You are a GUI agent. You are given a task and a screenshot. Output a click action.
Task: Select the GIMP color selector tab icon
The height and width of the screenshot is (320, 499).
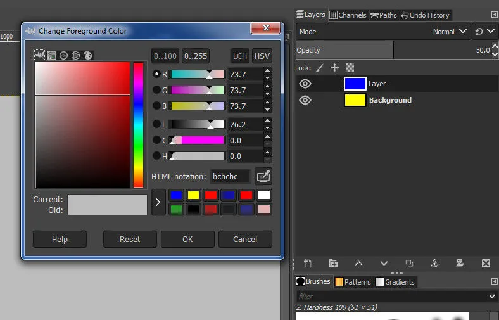coord(39,55)
